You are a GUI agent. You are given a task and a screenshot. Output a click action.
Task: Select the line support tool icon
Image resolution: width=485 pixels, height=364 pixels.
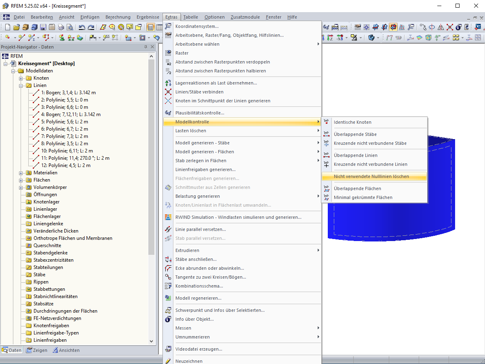pyautogui.click(x=71, y=37)
